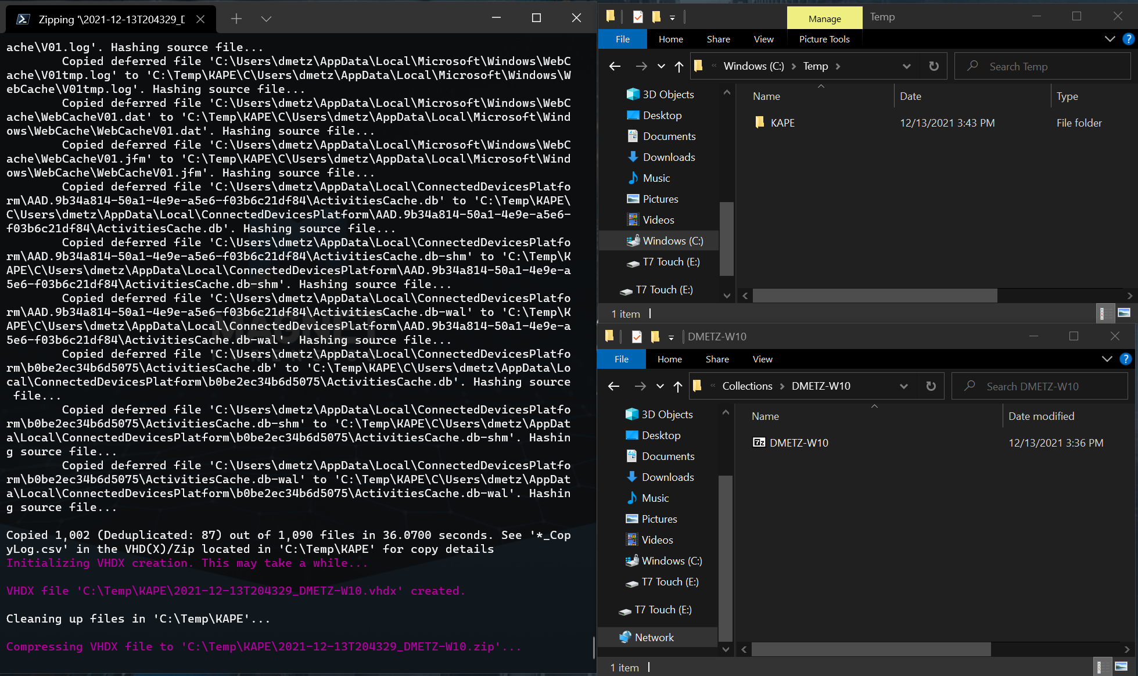Click the Up arrow navigation icon in DMETZ-W10 window
This screenshot has width=1138, height=676.
pos(678,386)
